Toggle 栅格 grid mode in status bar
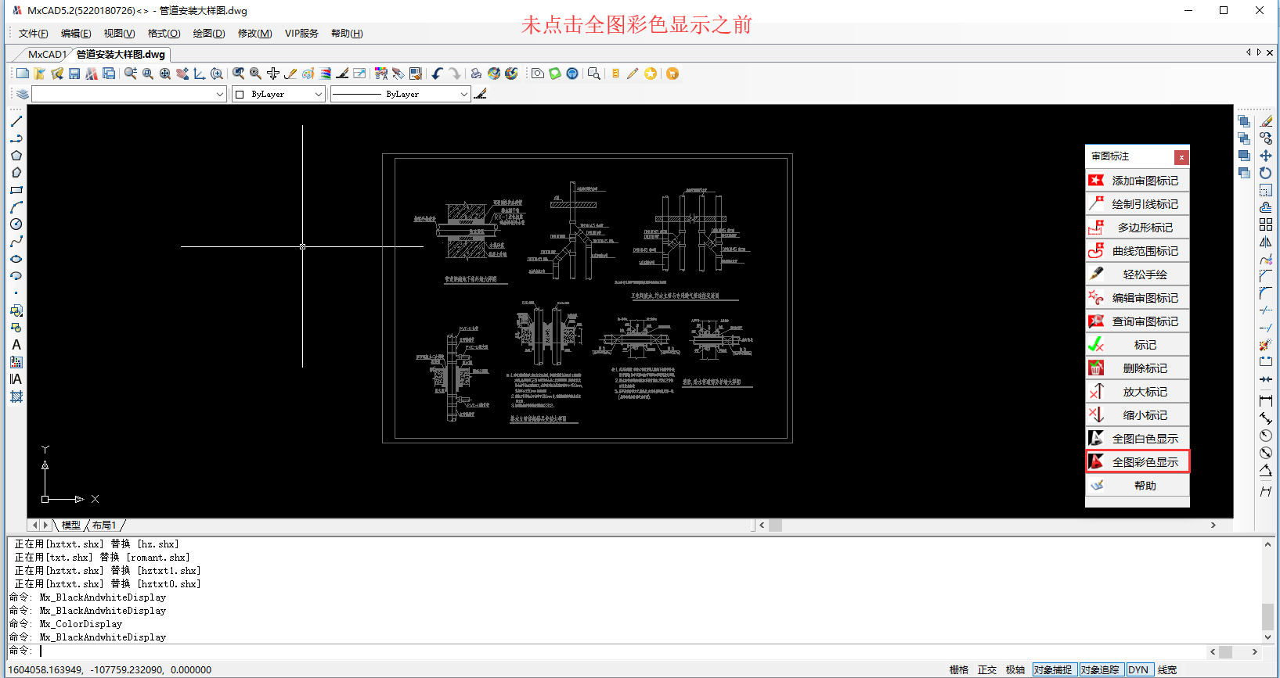 tap(959, 670)
